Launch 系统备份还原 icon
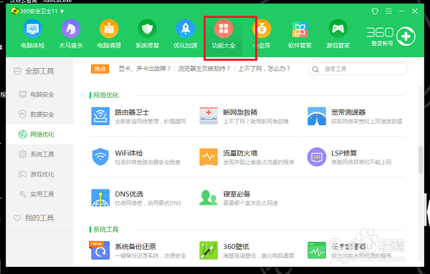430x274 pixels. point(100,250)
